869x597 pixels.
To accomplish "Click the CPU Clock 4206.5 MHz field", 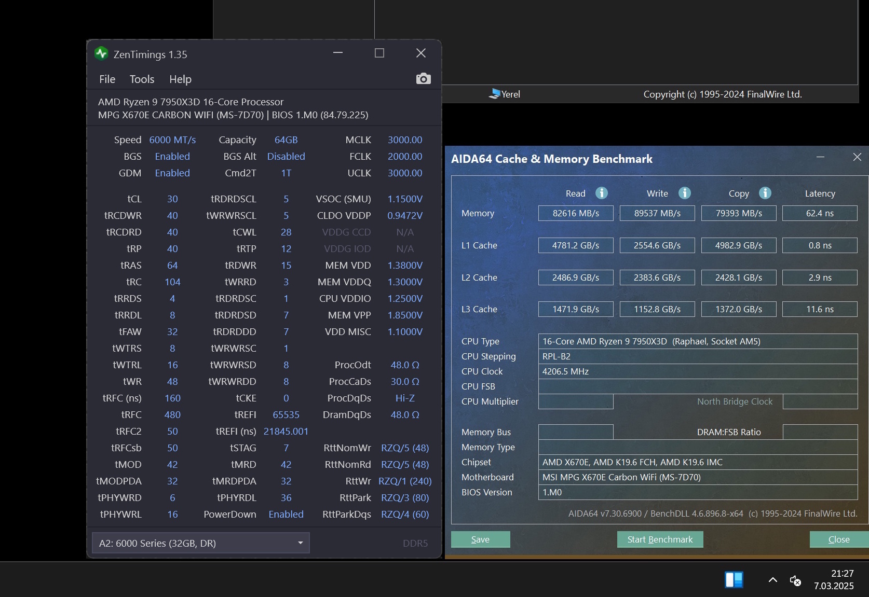I will 698,371.
